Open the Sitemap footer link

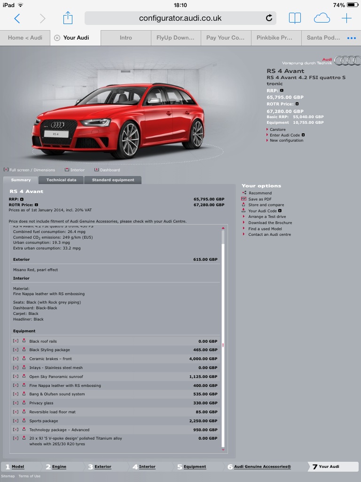coord(8,476)
